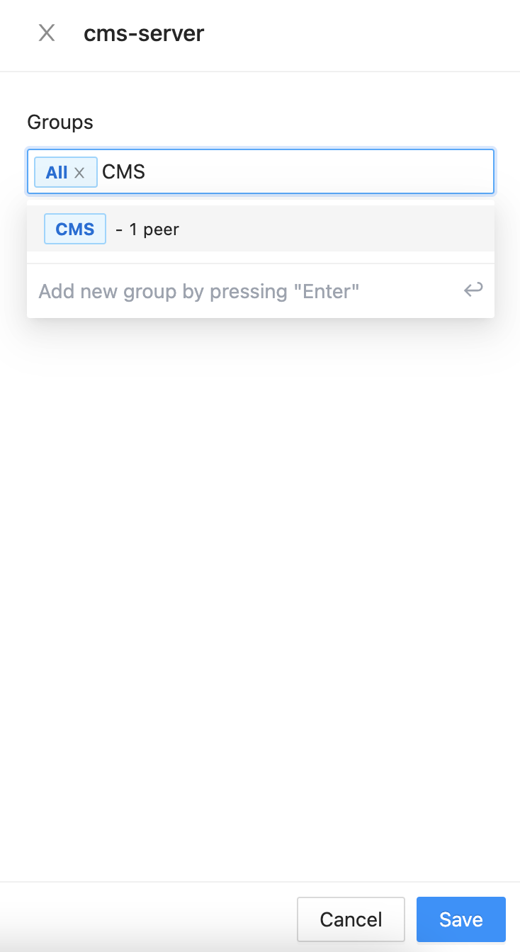Click right end of the CMS suggestion row

point(453,229)
